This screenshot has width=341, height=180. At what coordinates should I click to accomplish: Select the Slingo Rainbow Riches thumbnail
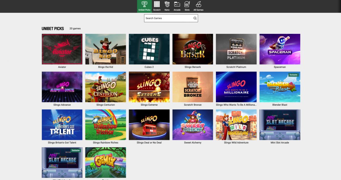(x=105, y=125)
